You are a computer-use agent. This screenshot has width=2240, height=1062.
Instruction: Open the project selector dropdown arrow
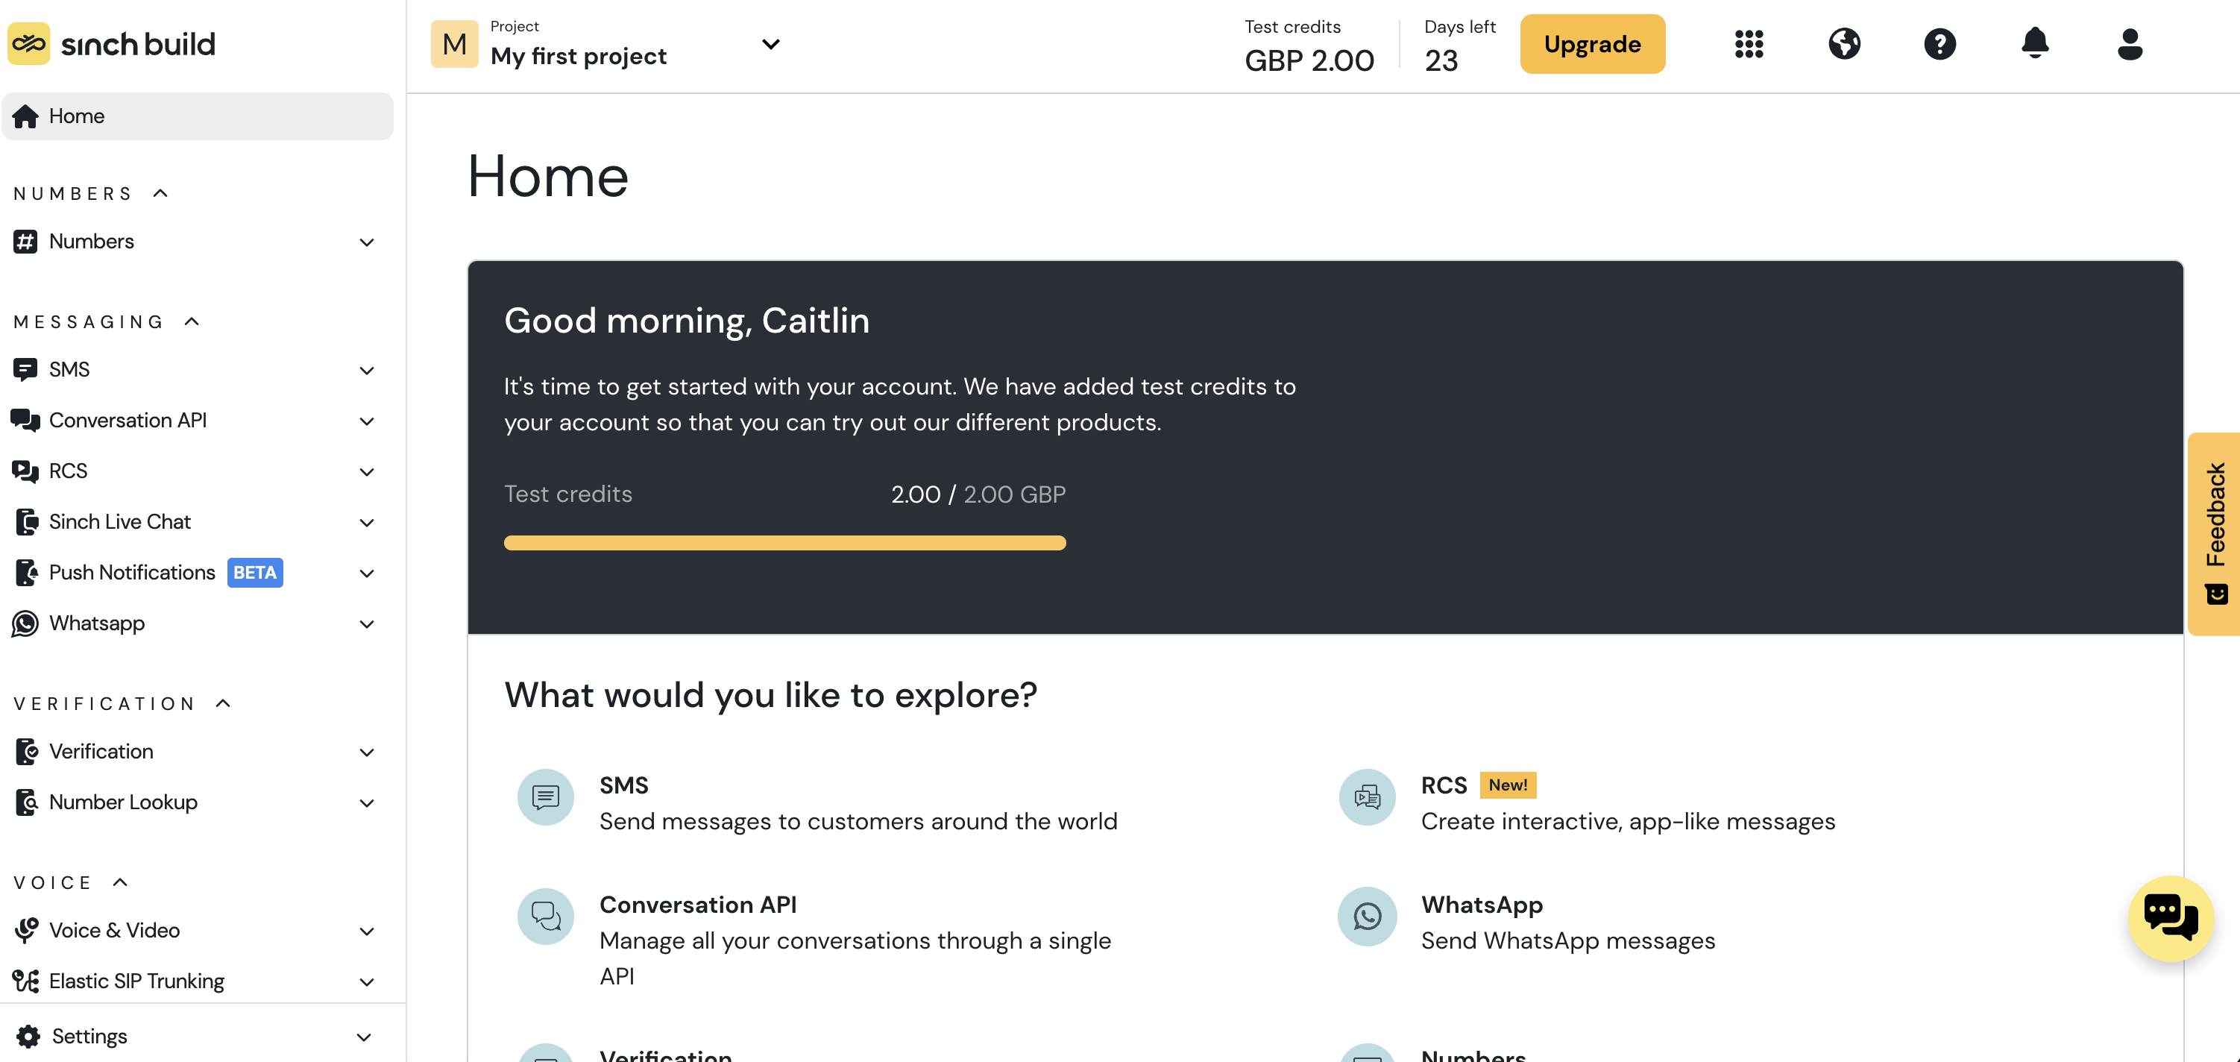coord(770,44)
